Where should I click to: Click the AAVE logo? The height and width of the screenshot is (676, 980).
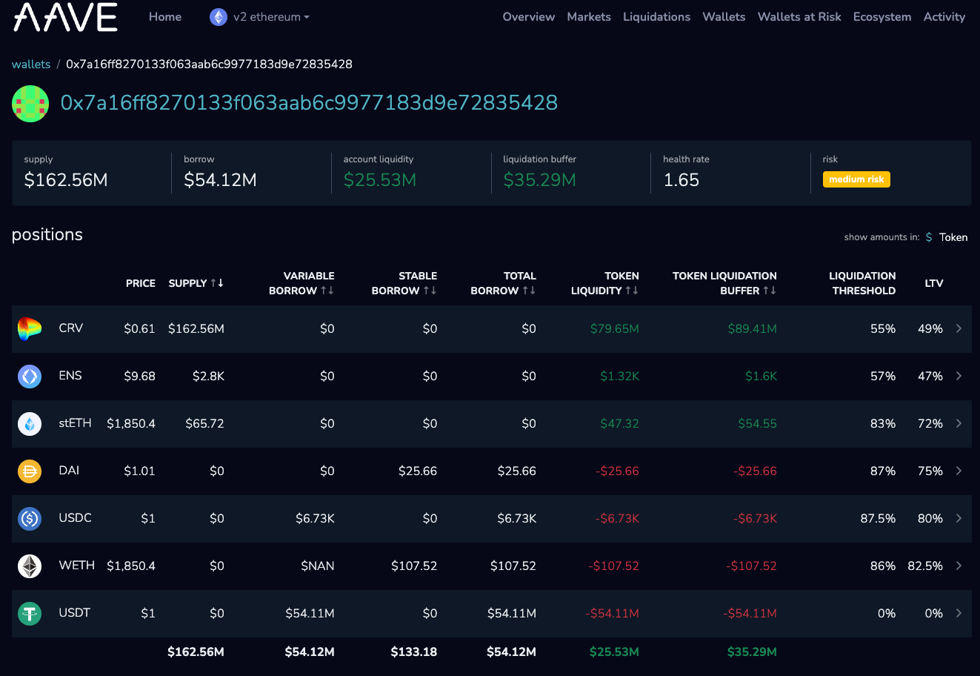click(x=65, y=17)
